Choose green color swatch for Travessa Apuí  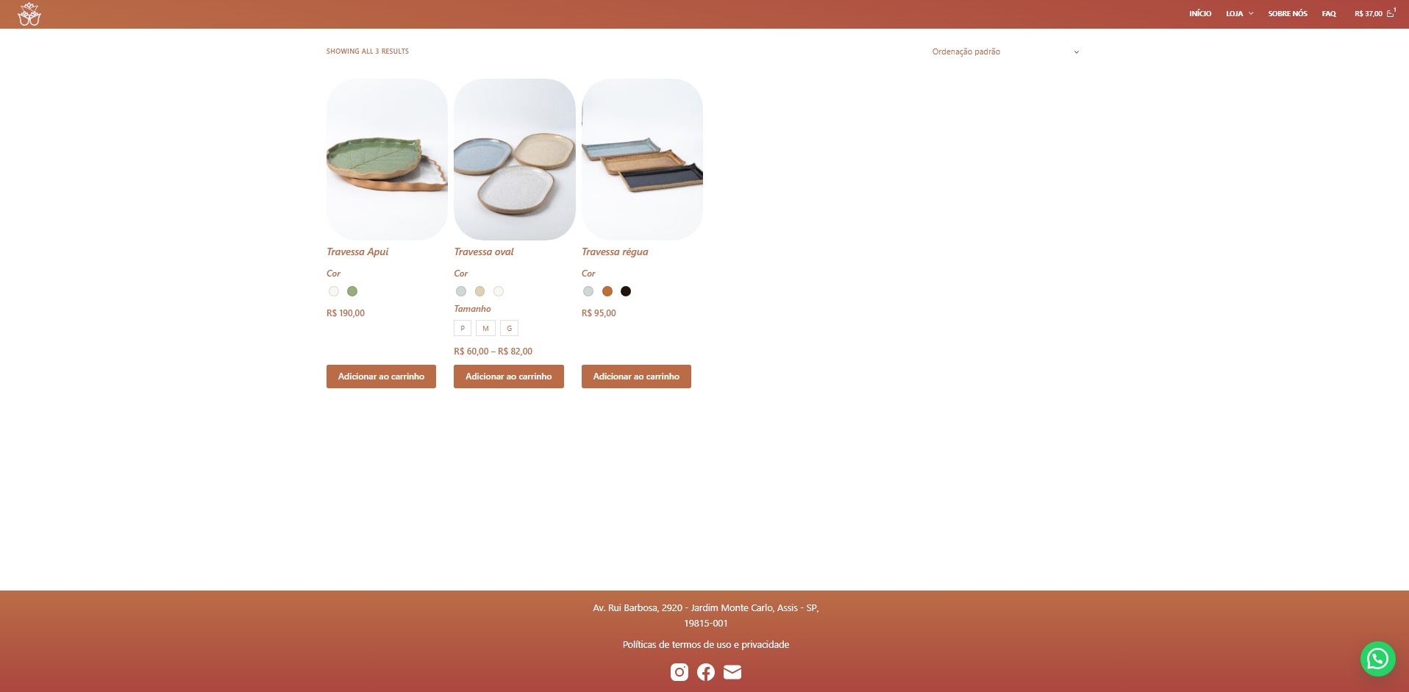coord(352,291)
